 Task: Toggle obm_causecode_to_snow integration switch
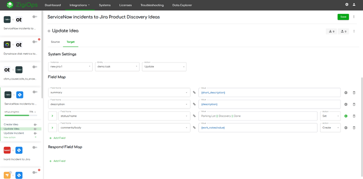(x=35, y=67)
